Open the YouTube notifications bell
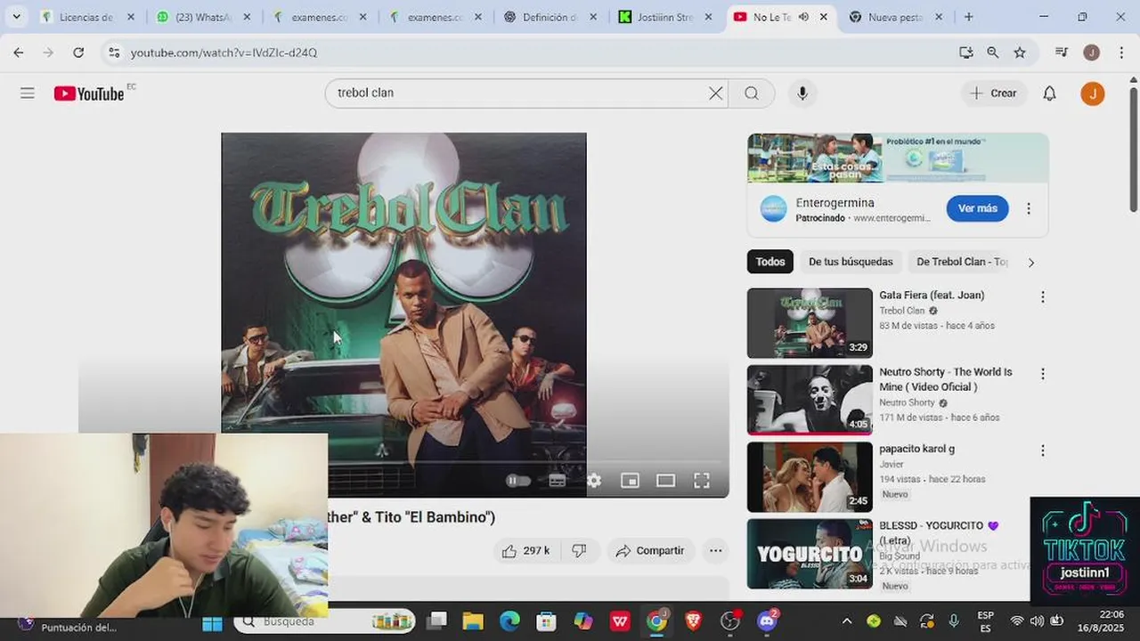 [x=1049, y=93]
